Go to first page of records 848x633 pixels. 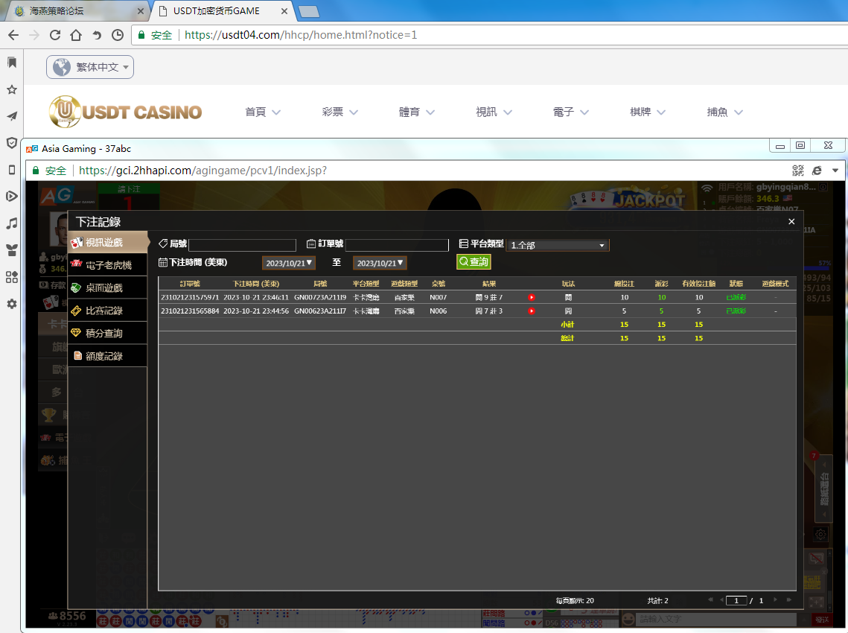[x=710, y=599]
